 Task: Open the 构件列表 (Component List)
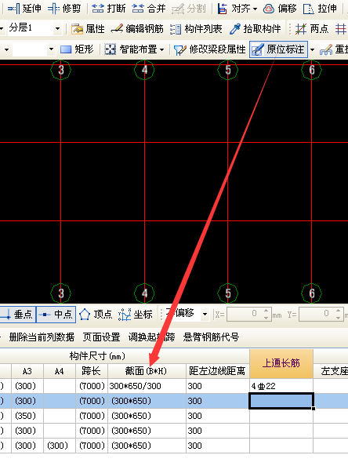[196, 29]
